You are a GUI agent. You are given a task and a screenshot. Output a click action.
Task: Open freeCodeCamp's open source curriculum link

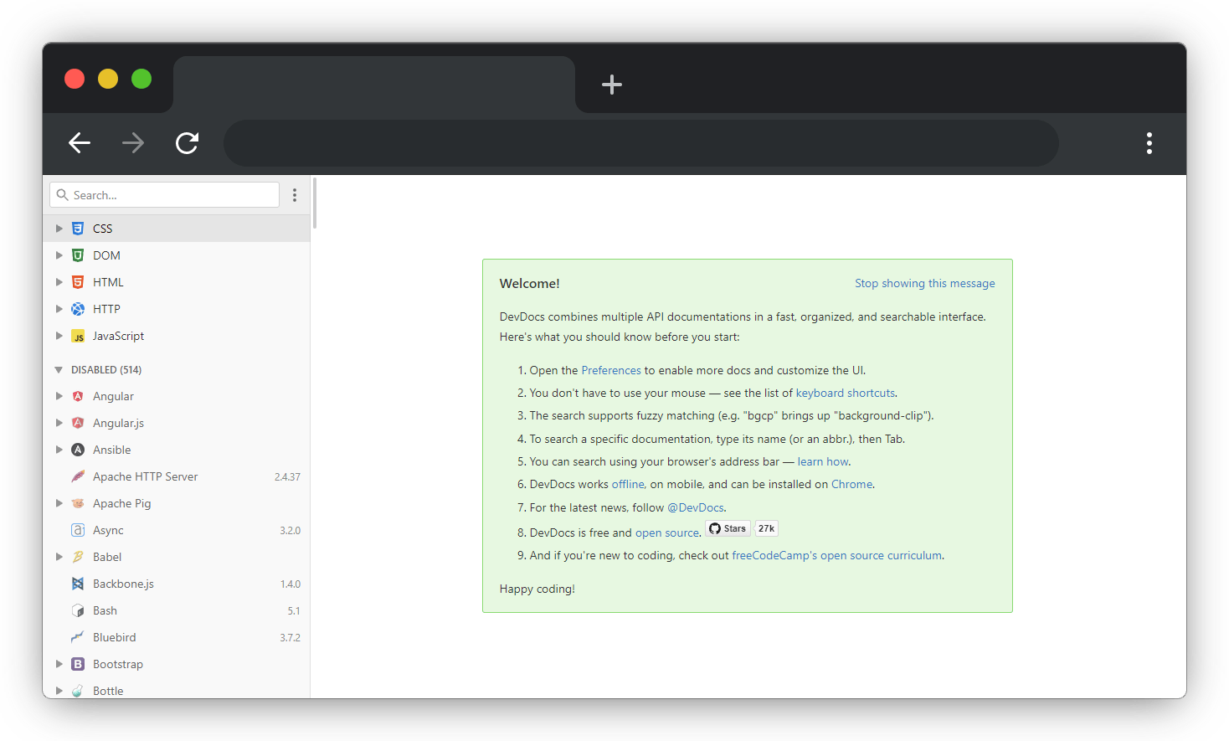837,555
